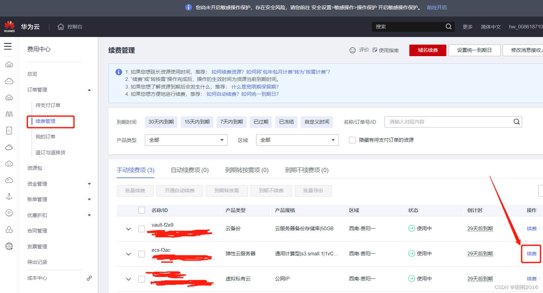Click the IP circle icon in left rail

point(9,213)
